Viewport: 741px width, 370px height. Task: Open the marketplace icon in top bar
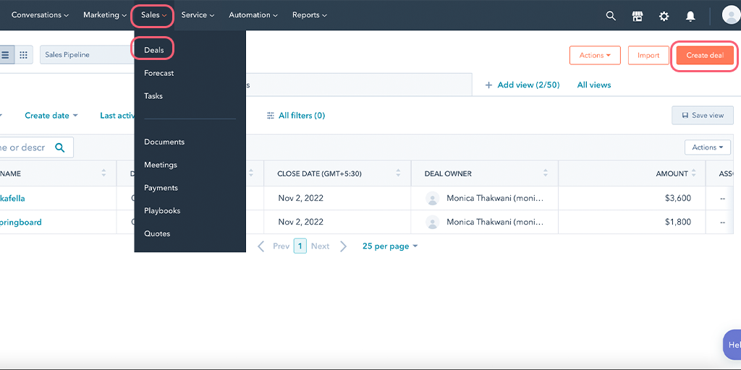[638, 16]
